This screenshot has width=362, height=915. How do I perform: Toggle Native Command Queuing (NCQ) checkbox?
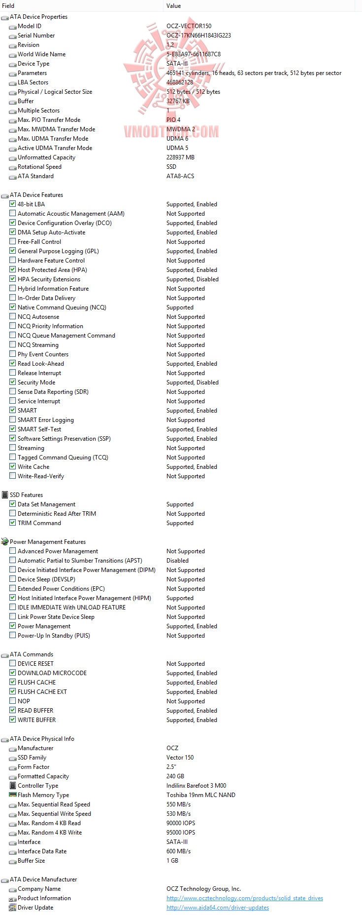[x=13, y=307]
